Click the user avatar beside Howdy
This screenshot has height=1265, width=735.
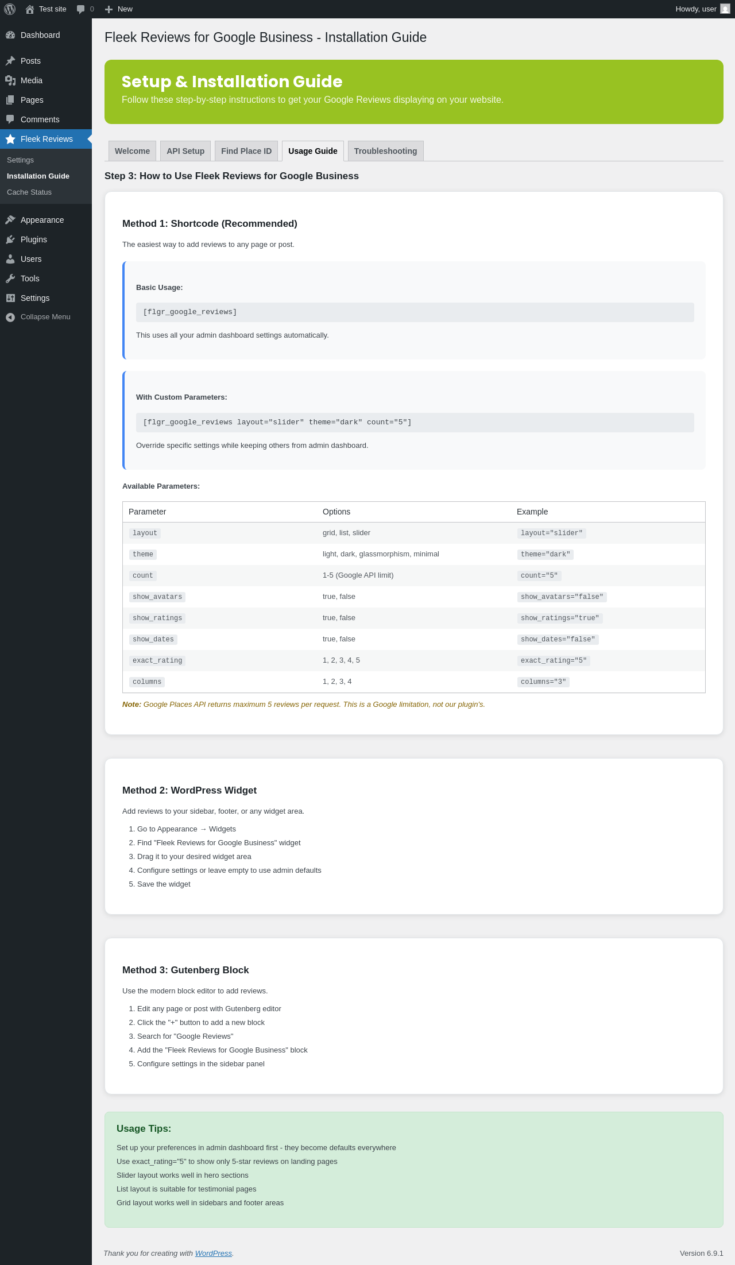725,9
